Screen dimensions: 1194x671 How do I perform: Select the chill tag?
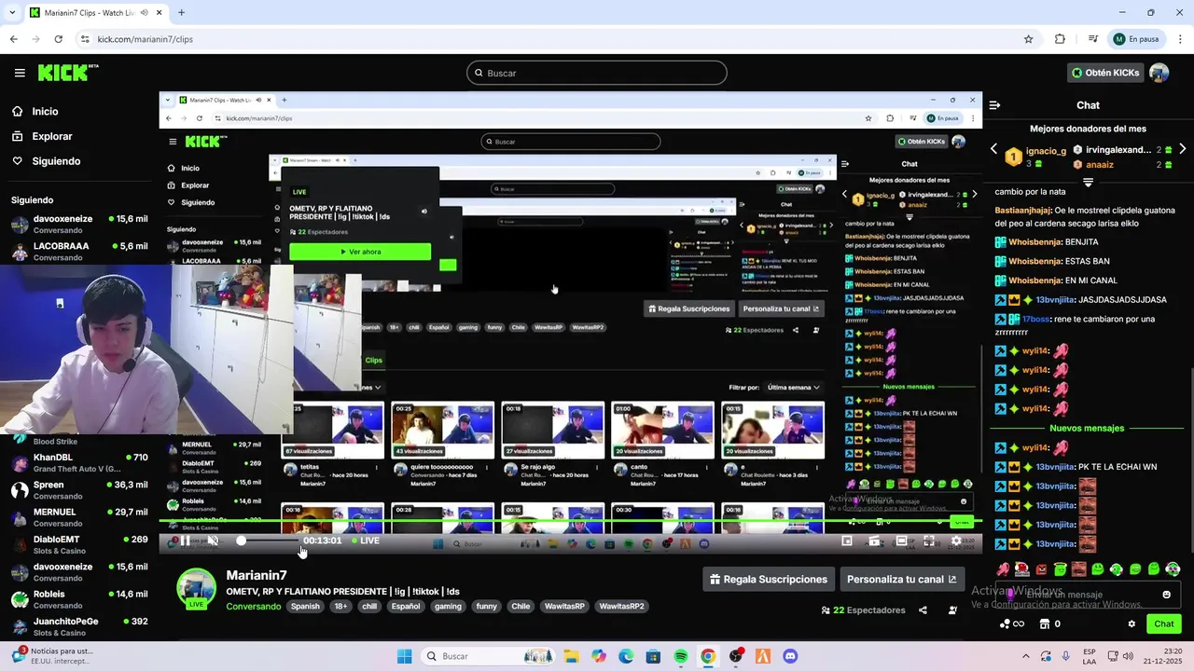(369, 607)
